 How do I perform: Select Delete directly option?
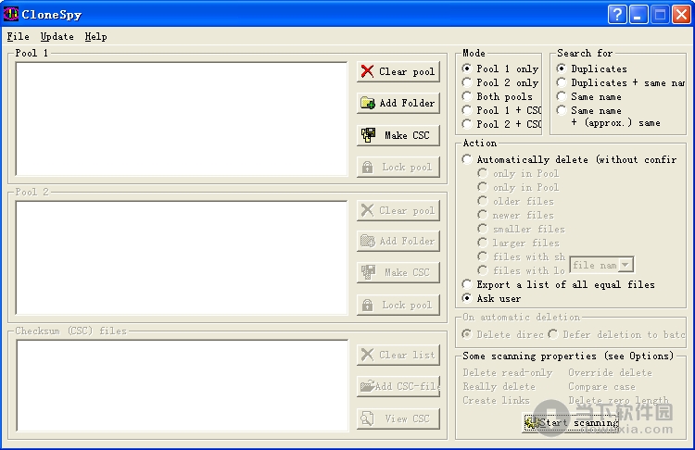point(502,334)
